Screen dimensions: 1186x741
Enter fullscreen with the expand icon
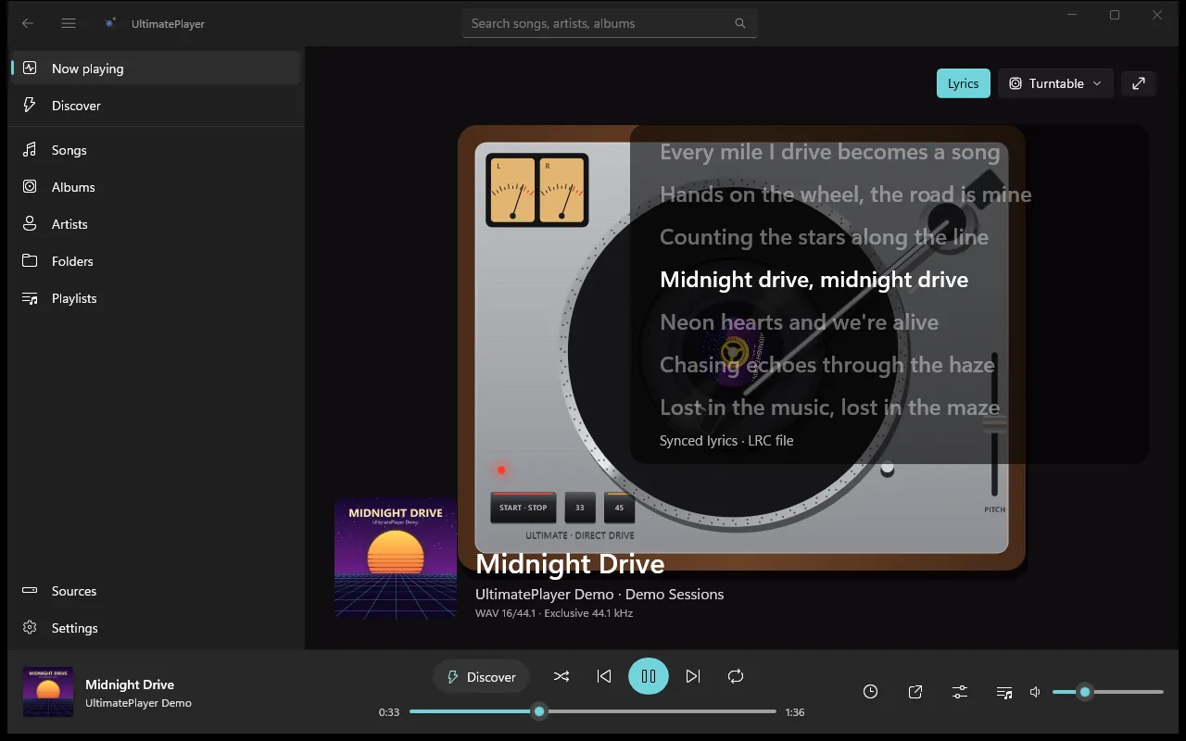click(1139, 83)
